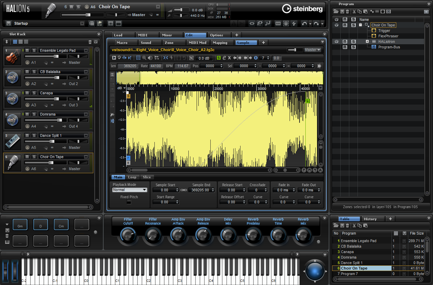Click the Cut scissors icon in Program panel
Viewport: 433px width, 285px height.
(x=354, y=12)
